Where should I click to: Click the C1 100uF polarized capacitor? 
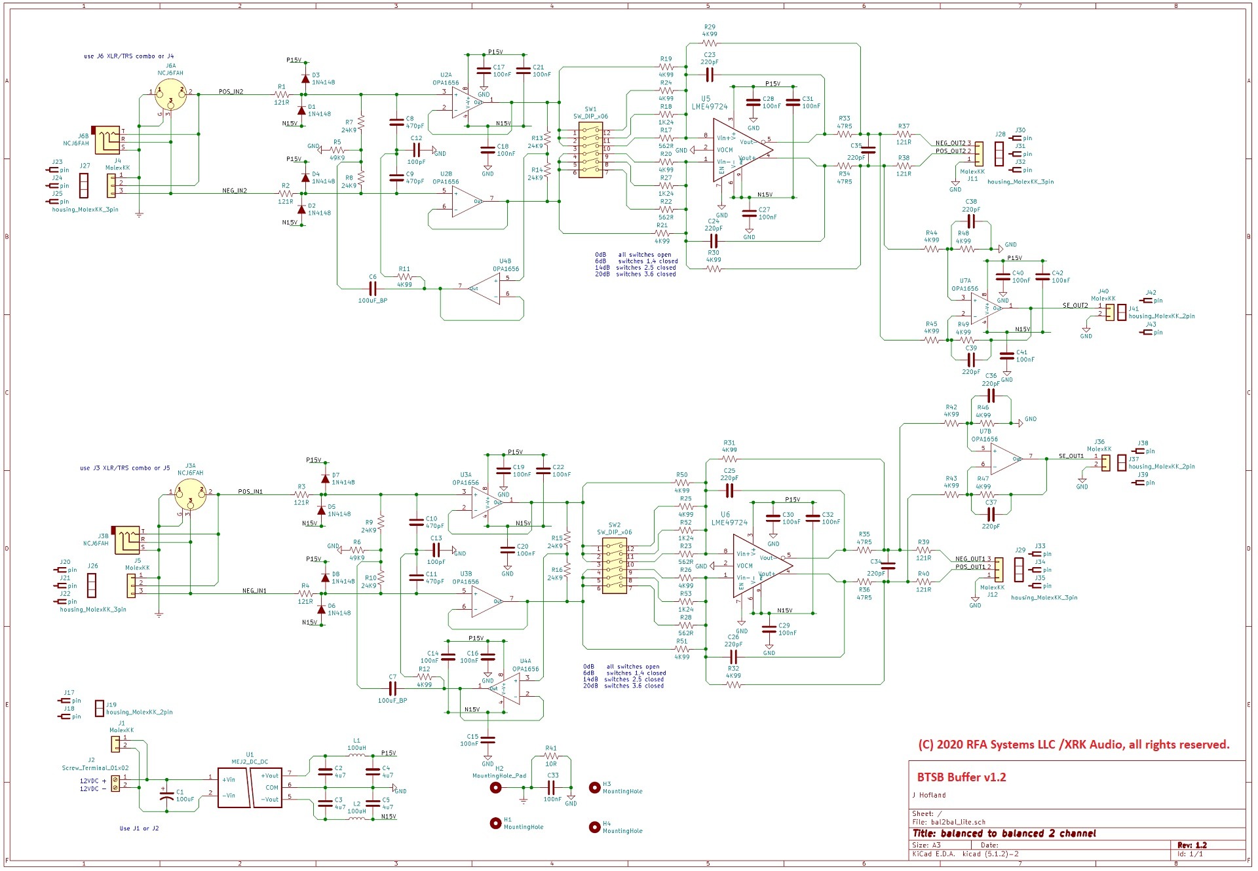[167, 795]
